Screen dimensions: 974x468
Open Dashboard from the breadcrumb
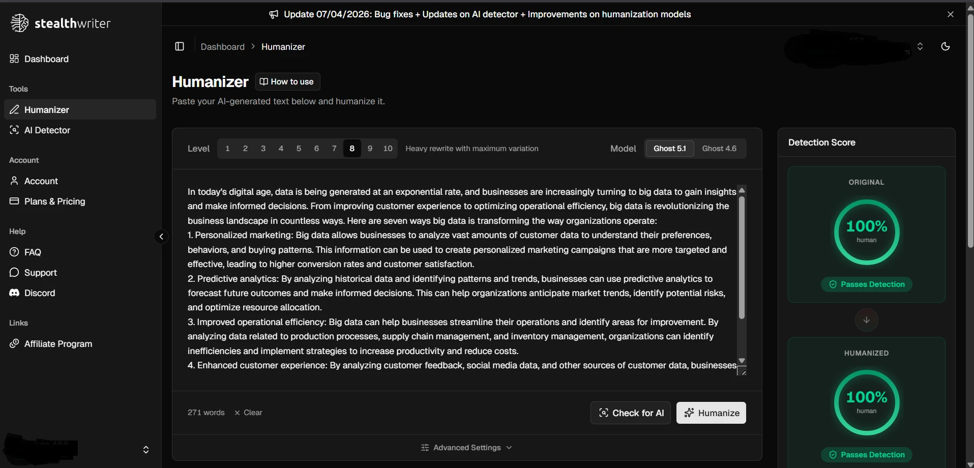tap(222, 46)
